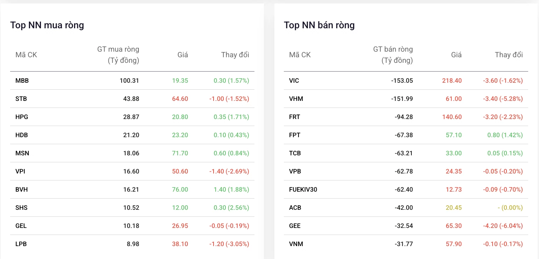Click the change "-1.20 (-3.05%)"
539x259 pixels.
[229, 244]
